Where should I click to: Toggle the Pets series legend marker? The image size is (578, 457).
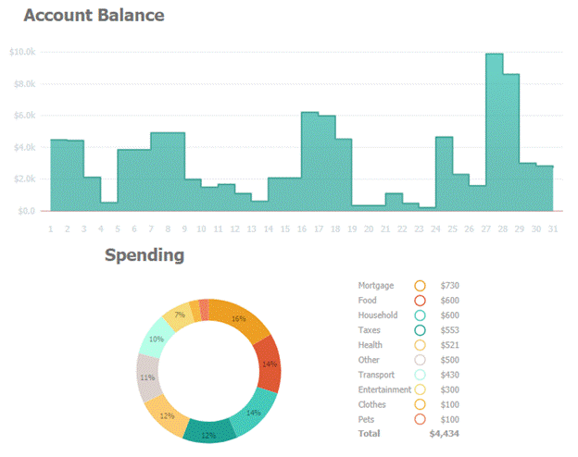coord(420,419)
